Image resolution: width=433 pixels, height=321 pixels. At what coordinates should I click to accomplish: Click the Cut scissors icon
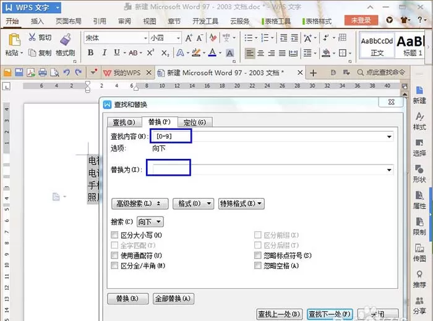(x=32, y=37)
